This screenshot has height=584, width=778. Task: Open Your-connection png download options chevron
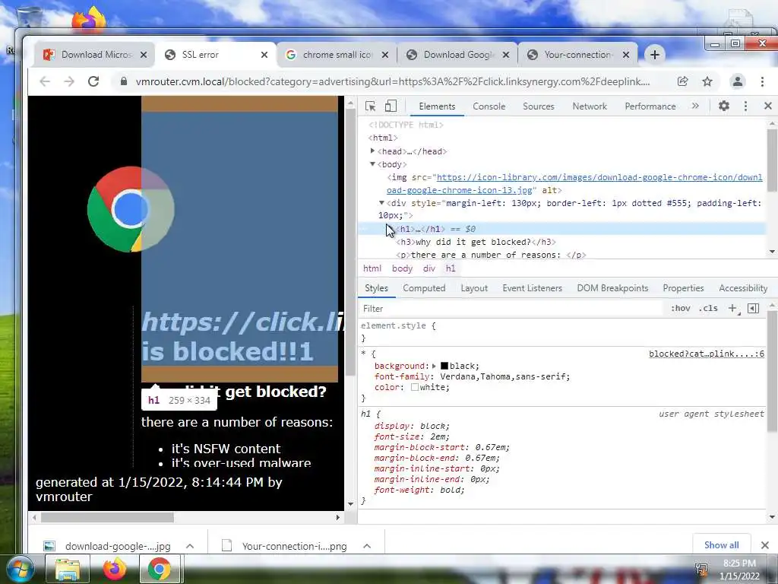click(367, 546)
